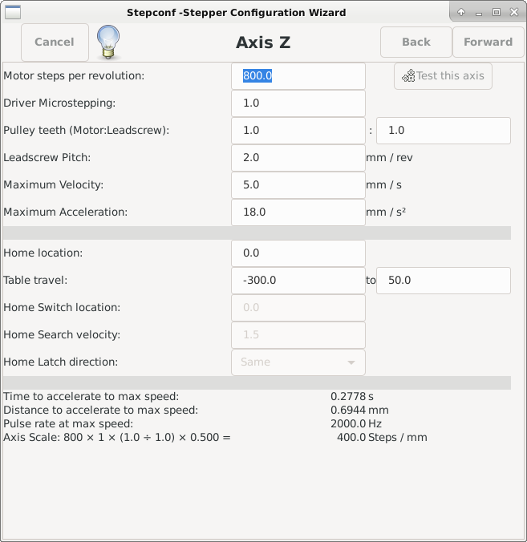This screenshot has height=542, width=527.
Task: Click the Driver Microstepping field
Action: click(298, 103)
